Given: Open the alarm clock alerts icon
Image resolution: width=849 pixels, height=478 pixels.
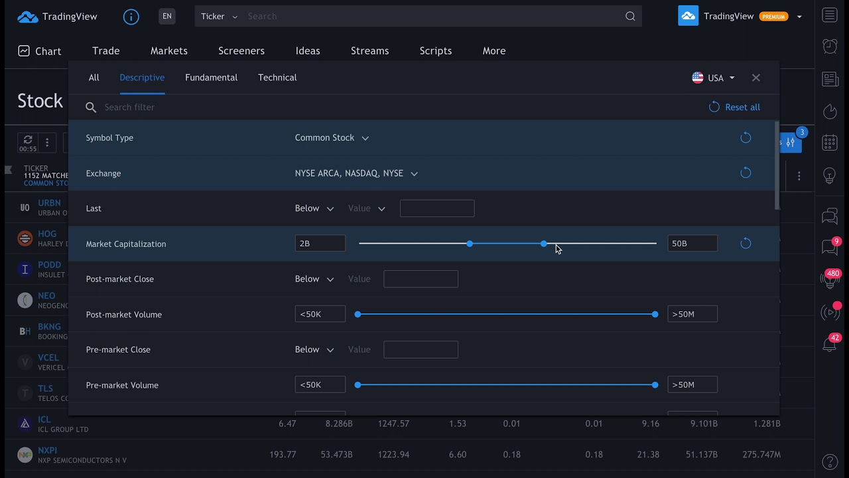Looking at the screenshot, I should coord(830,46).
